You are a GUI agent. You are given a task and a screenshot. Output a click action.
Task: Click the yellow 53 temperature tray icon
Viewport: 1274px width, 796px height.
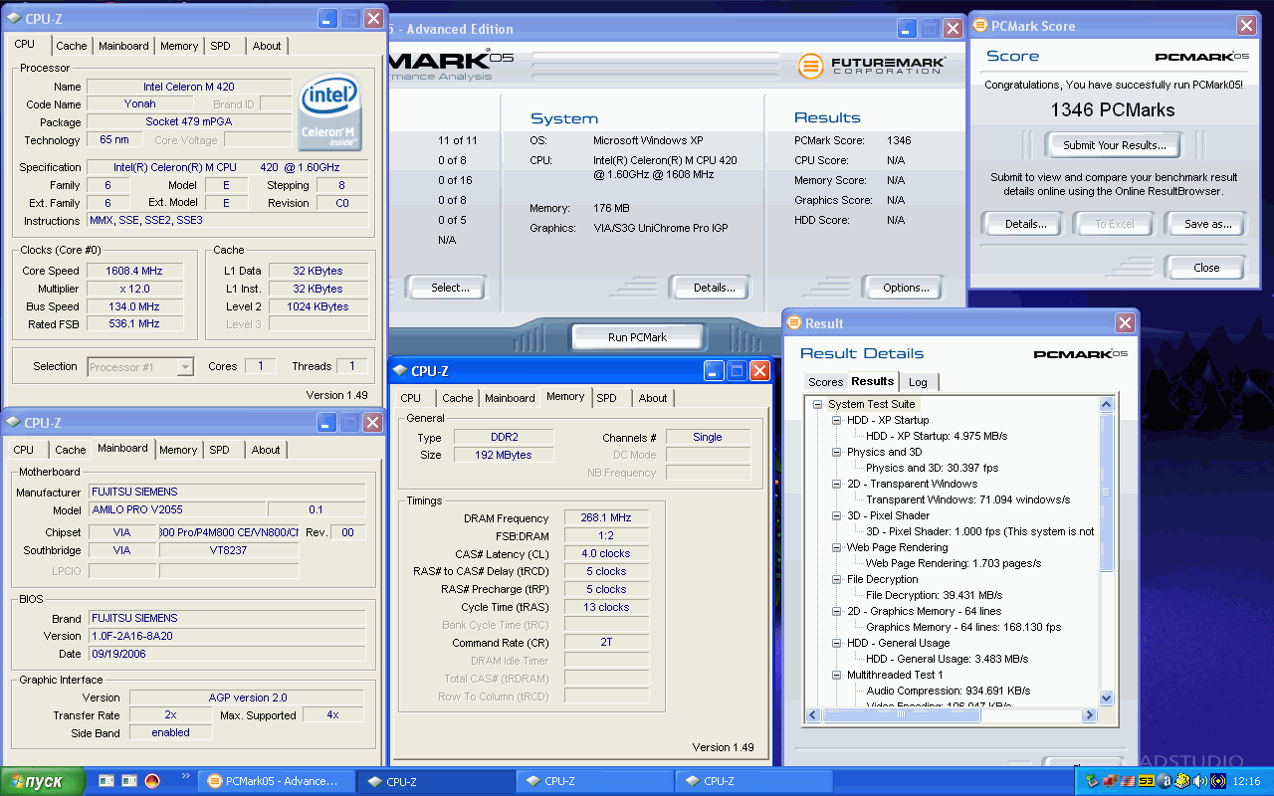click(1146, 781)
